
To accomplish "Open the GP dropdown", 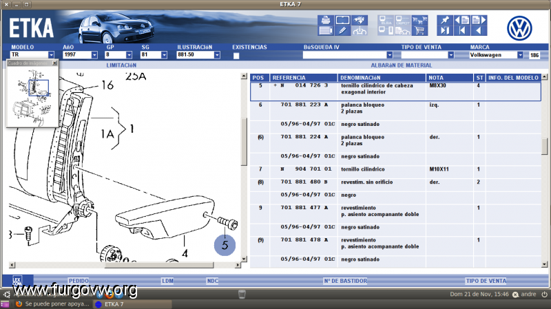I will click(129, 55).
